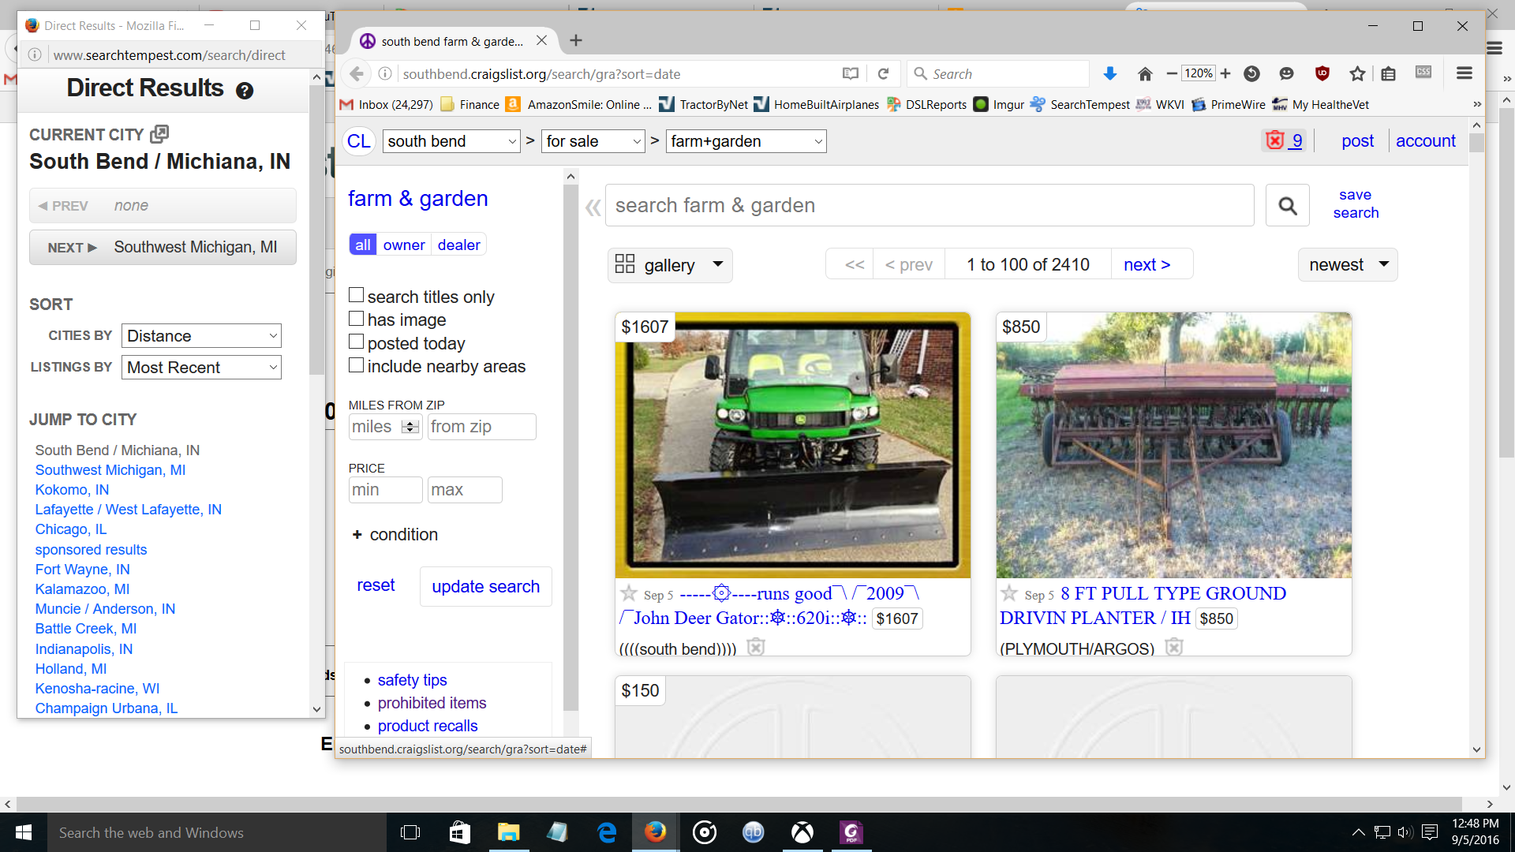Open the newest sort dropdown

(x=1348, y=265)
